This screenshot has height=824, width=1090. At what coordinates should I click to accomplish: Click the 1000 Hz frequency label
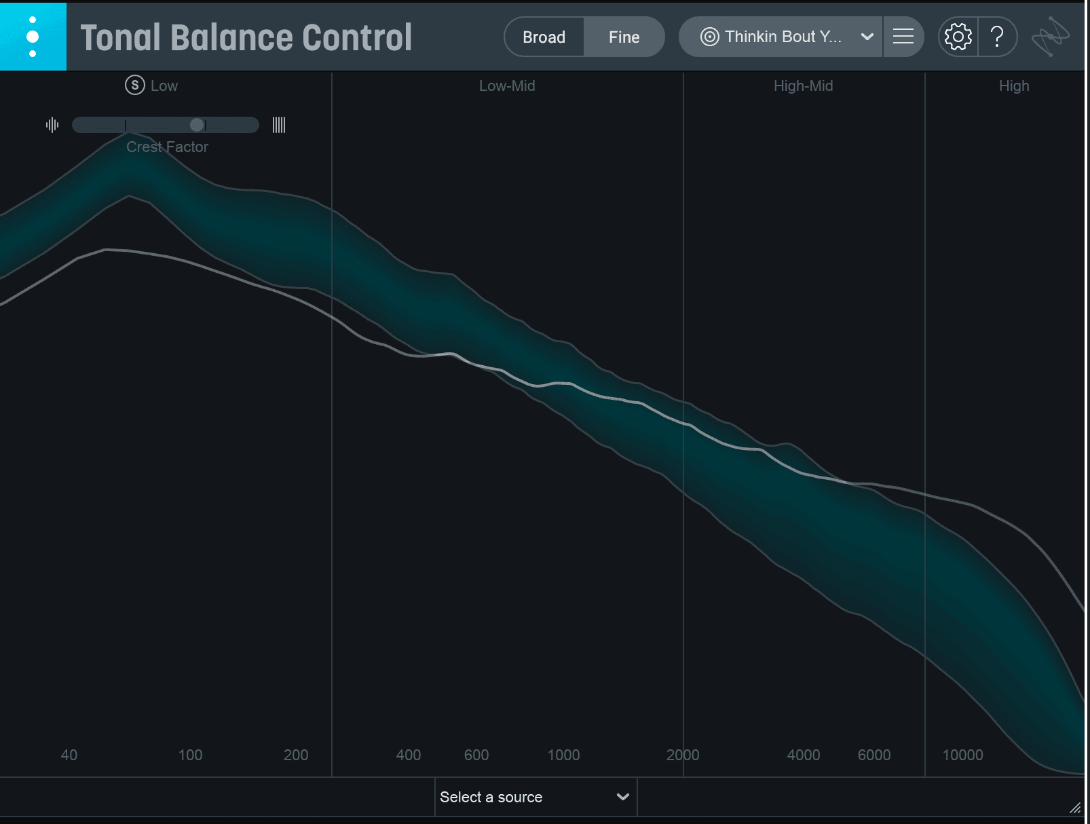tap(563, 755)
